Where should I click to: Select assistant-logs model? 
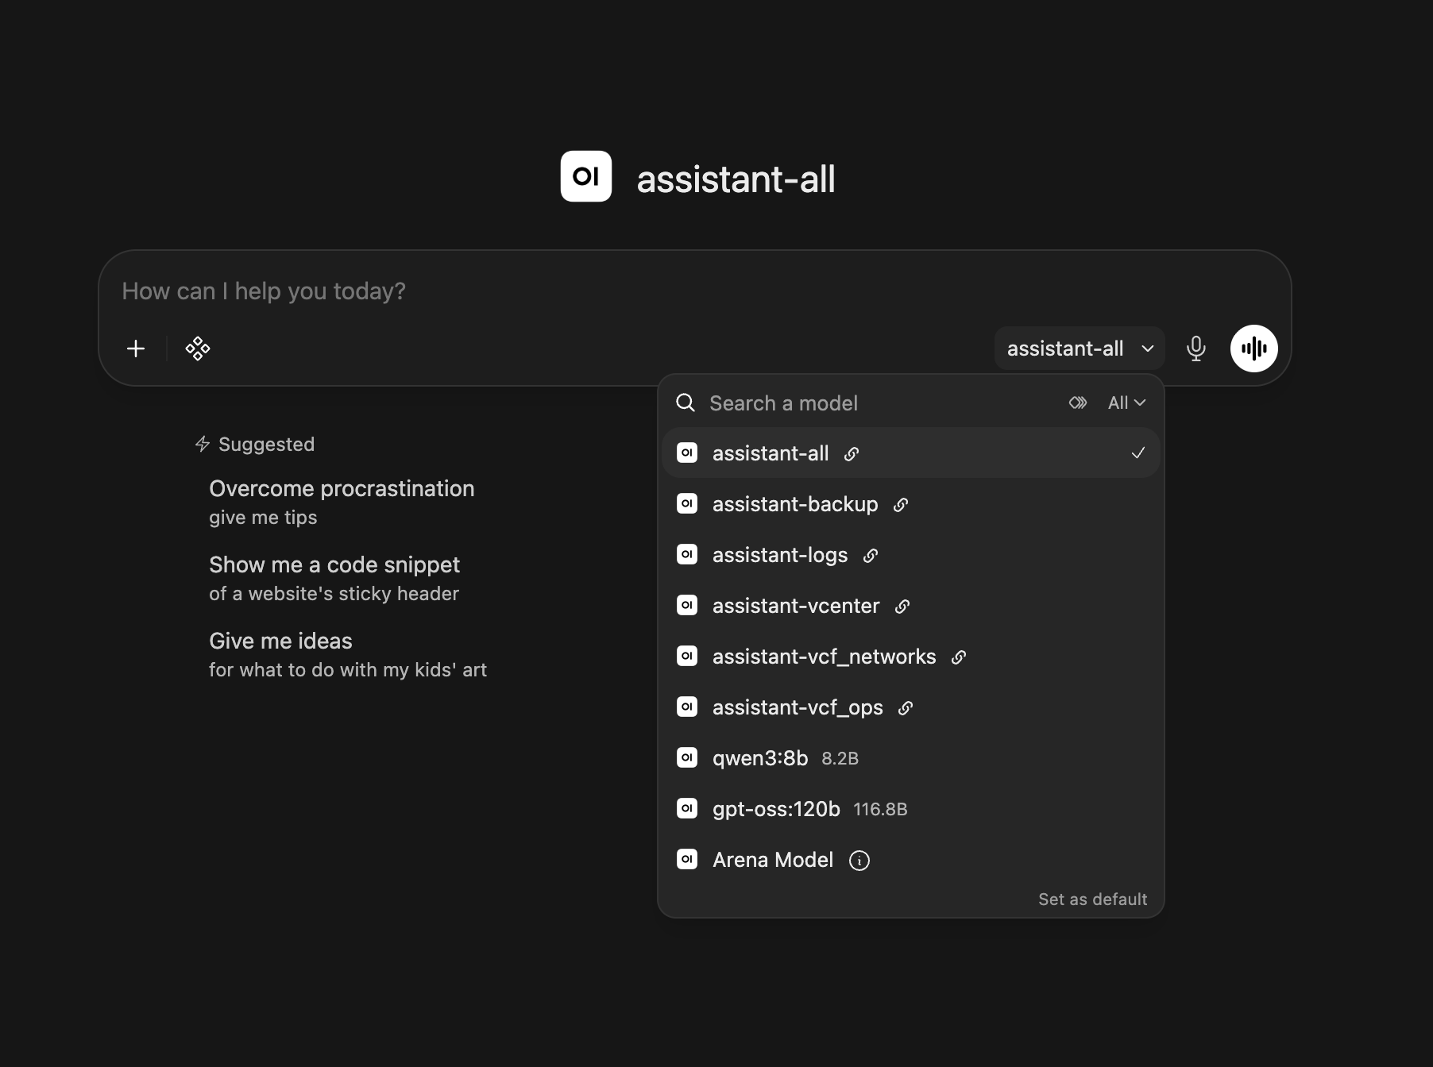click(911, 554)
